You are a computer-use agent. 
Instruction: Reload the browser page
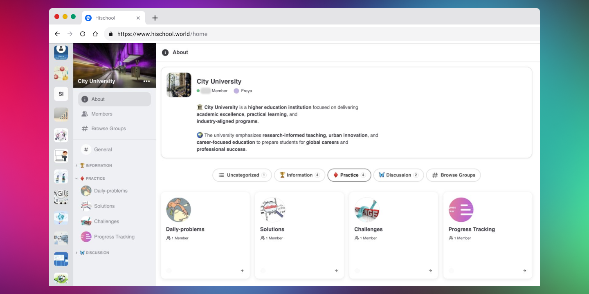83,34
